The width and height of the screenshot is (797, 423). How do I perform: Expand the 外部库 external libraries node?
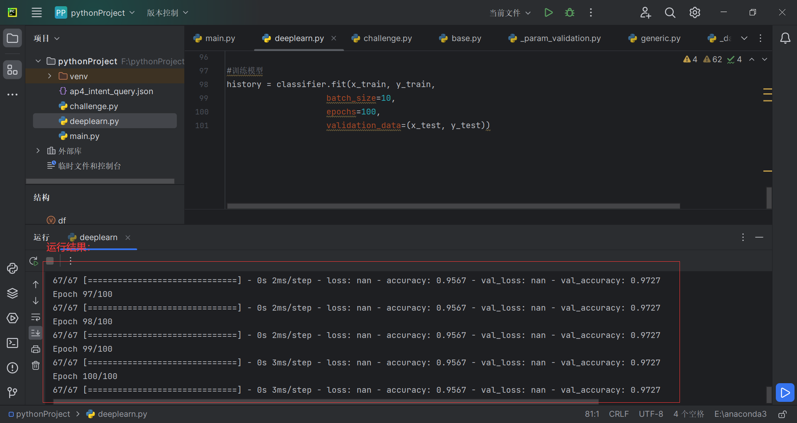(x=38, y=151)
